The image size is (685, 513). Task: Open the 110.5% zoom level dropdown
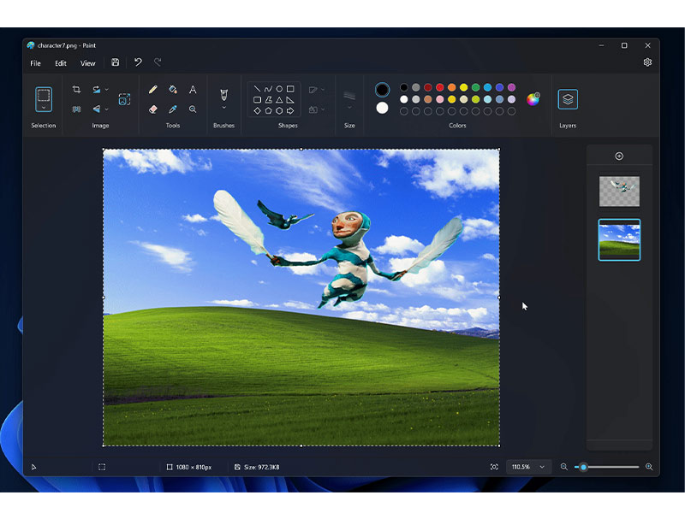coord(528,467)
